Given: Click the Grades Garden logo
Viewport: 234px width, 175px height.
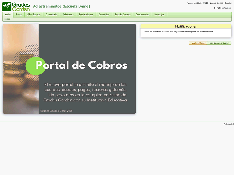Looking at the screenshot, I should click(16, 6).
